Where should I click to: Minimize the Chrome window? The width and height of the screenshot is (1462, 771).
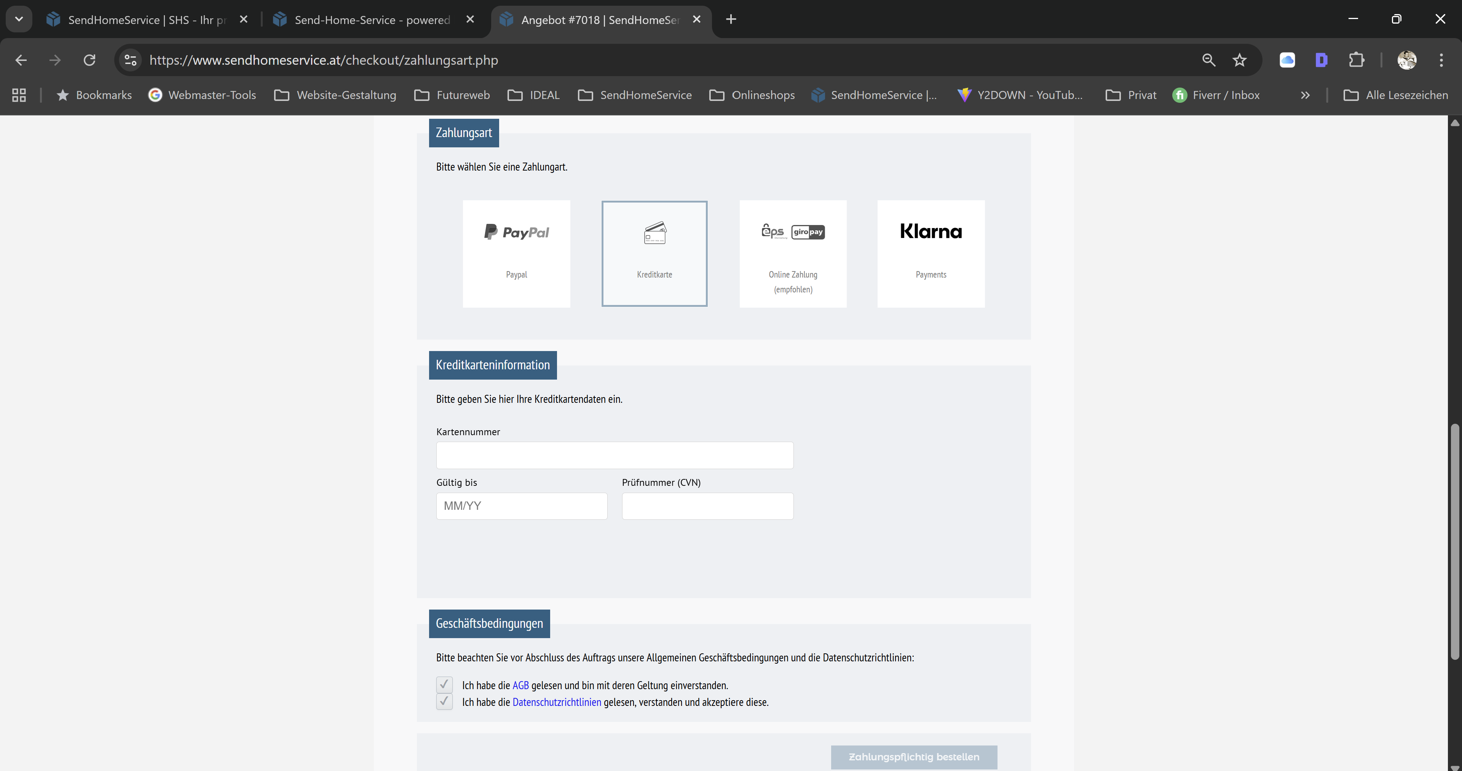tap(1353, 19)
